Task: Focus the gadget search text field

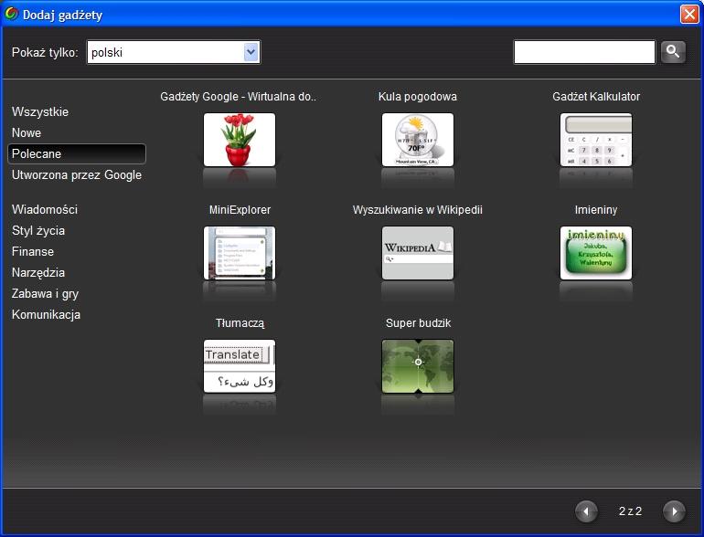Action: pyautogui.click(x=584, y=52)
